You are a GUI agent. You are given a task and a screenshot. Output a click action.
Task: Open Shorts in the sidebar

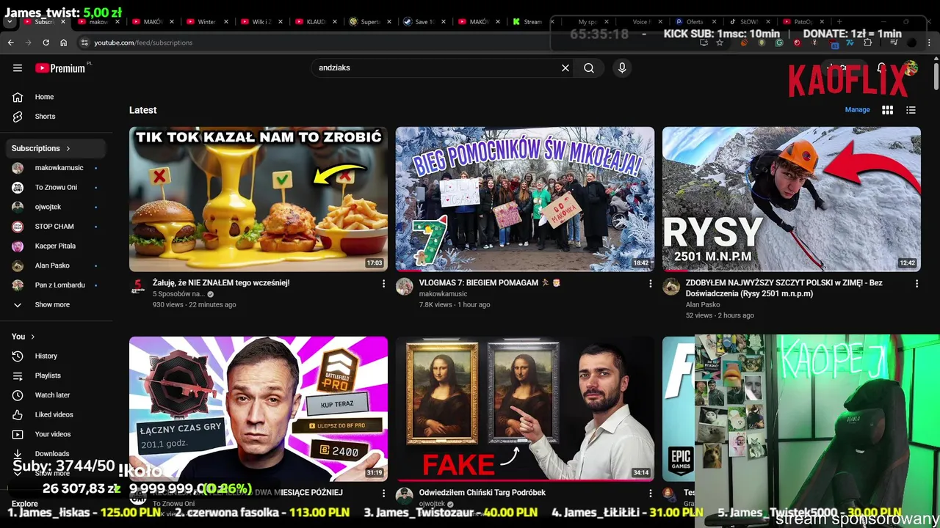(x=56, y=117)
